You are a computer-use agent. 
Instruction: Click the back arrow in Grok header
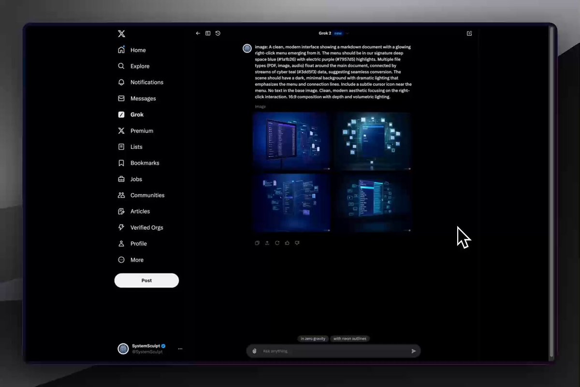click(x=198, y=33)
